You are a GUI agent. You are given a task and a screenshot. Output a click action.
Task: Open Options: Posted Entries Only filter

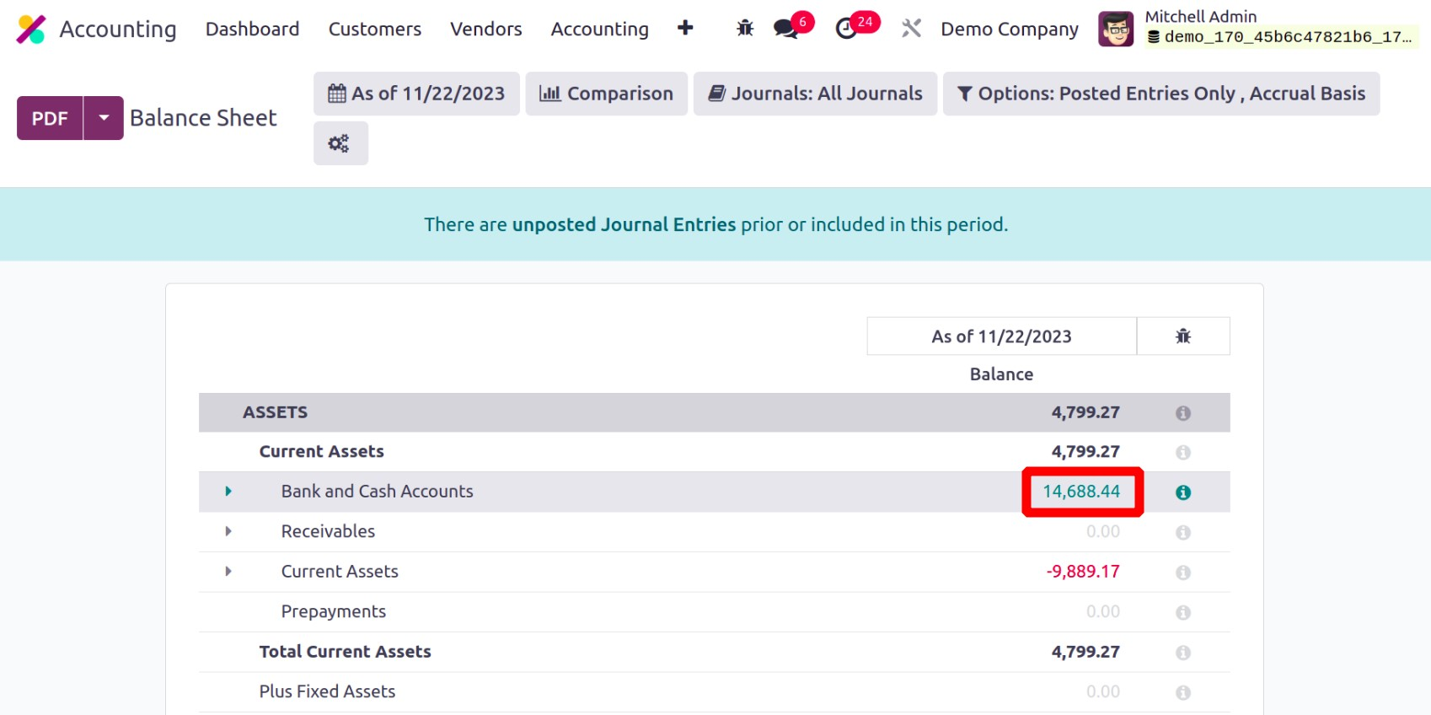(x=1160, y=94)
